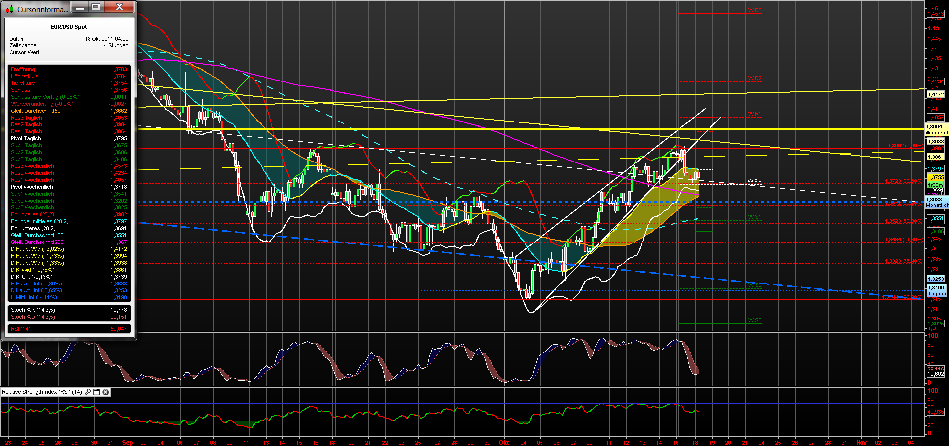Click the W S3 support level label
Screen dimensions: 949x446
tap(754, 320)
